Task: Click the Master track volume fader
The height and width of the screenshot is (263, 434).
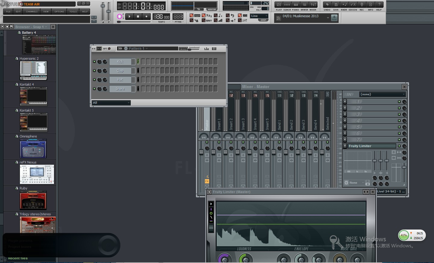Action: coord(201,152)
